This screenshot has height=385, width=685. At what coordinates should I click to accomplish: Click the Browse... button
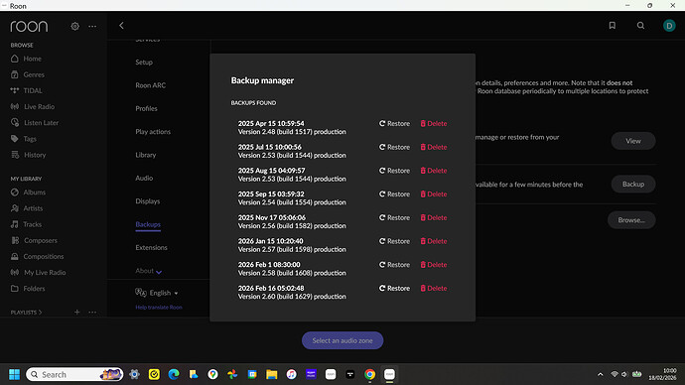coord(631,220)
